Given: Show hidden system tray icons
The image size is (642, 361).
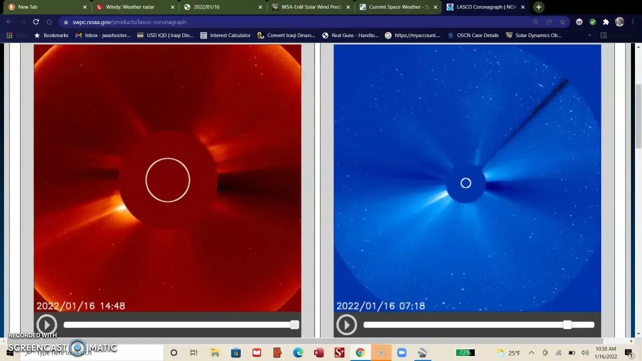Looking at the screenshot, I should click(x=531, y=353).
